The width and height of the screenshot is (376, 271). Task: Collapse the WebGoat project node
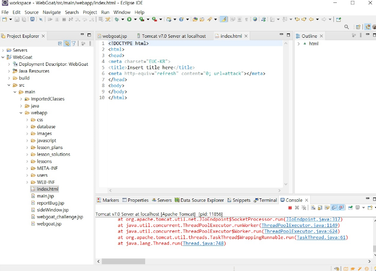pyautogui.click(x=3, y=57)
